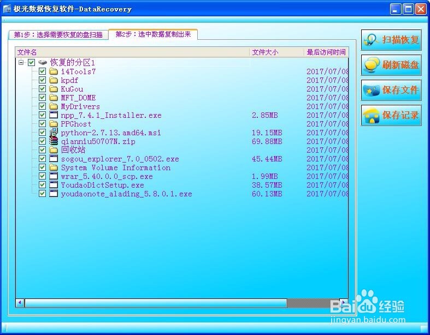430x335 pixels.
Task: Sort by the 文件名 column header
Action: [x=132, y=52]
